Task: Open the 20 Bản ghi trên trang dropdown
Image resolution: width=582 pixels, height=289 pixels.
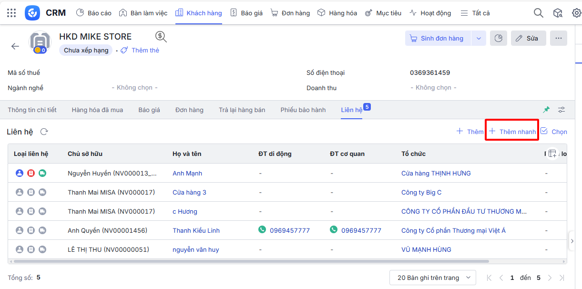Action: pyautogui.click(x=432, y=278)
